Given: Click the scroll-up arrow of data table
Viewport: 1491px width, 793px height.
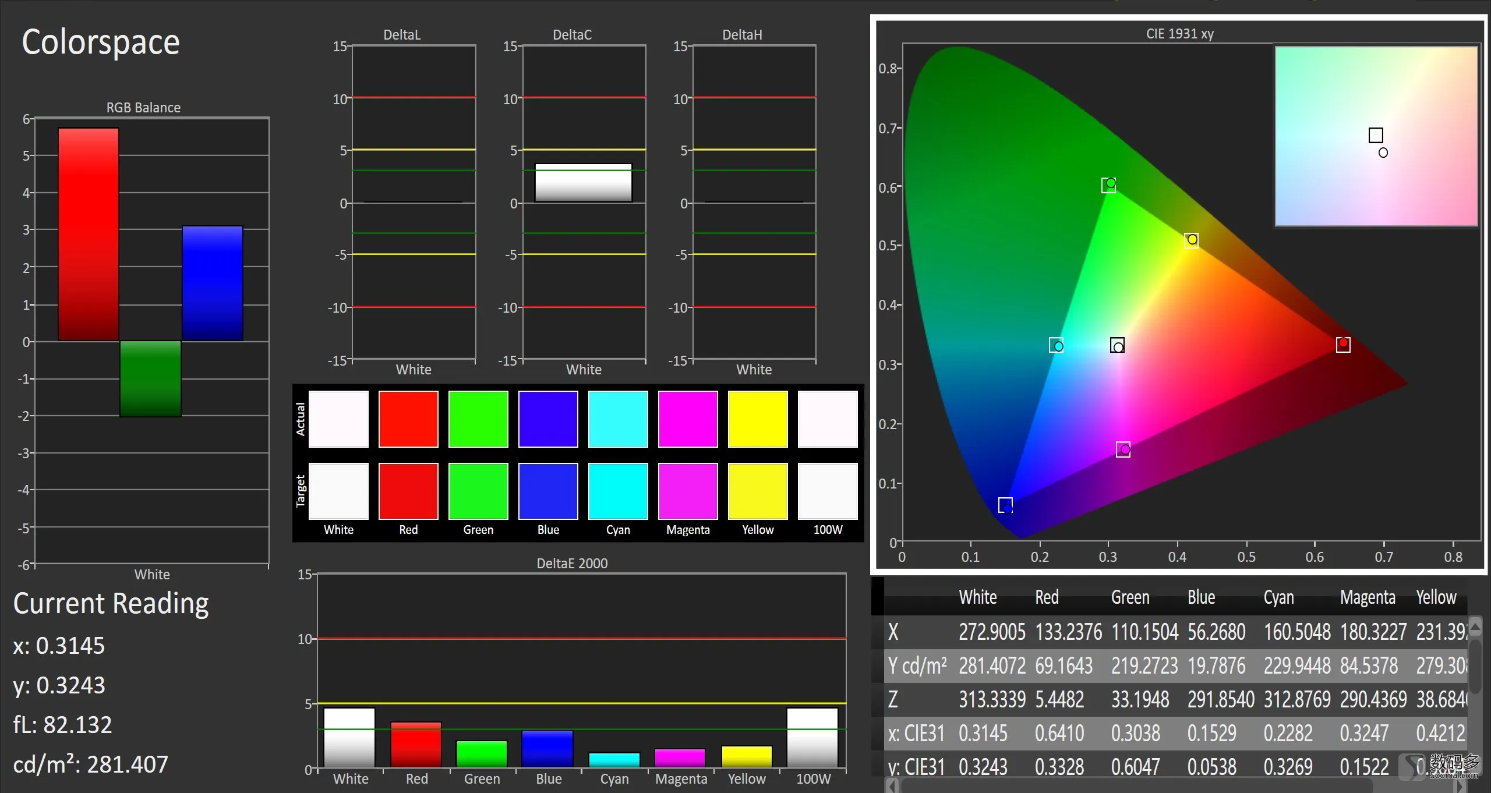Looking at the screenshot, I should pos(1475,626).
